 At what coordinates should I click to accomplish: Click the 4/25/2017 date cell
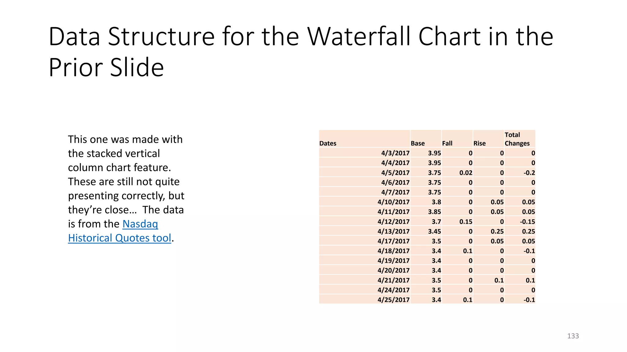coord(393,300)
